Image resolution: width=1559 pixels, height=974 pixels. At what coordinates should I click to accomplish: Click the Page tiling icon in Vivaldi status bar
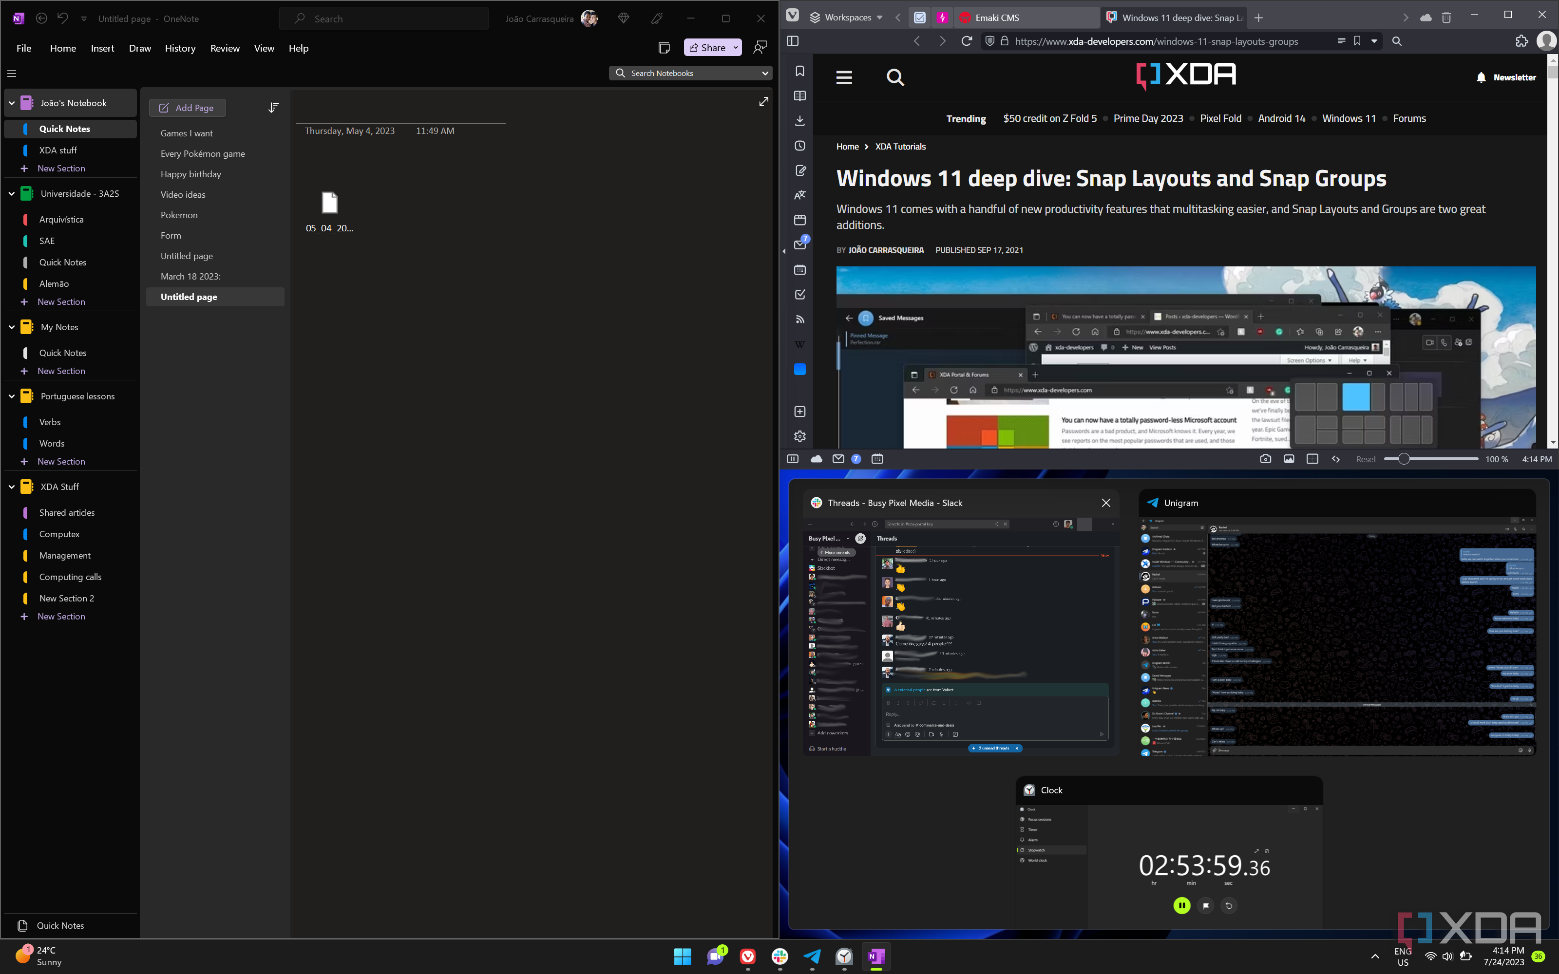click(1312, 459)
